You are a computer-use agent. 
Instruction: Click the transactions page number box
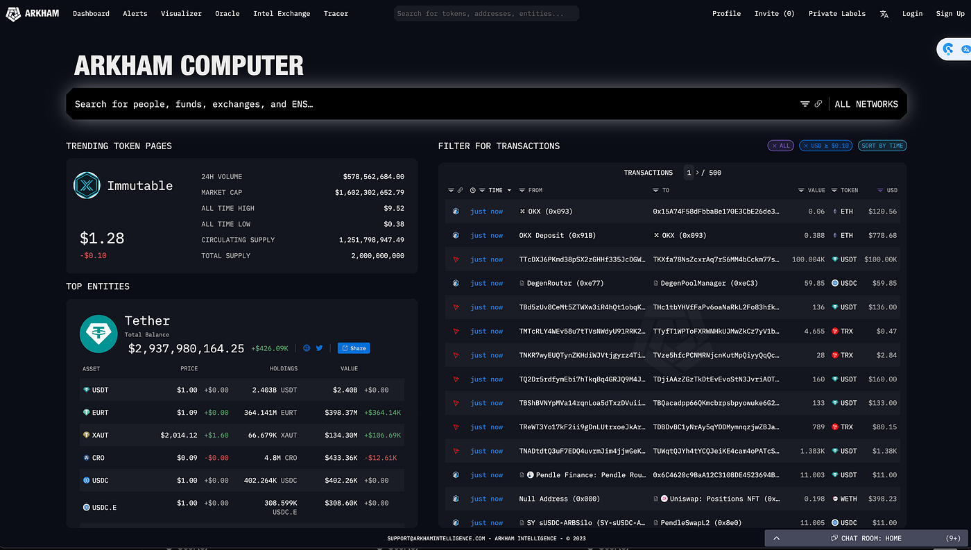689,173
